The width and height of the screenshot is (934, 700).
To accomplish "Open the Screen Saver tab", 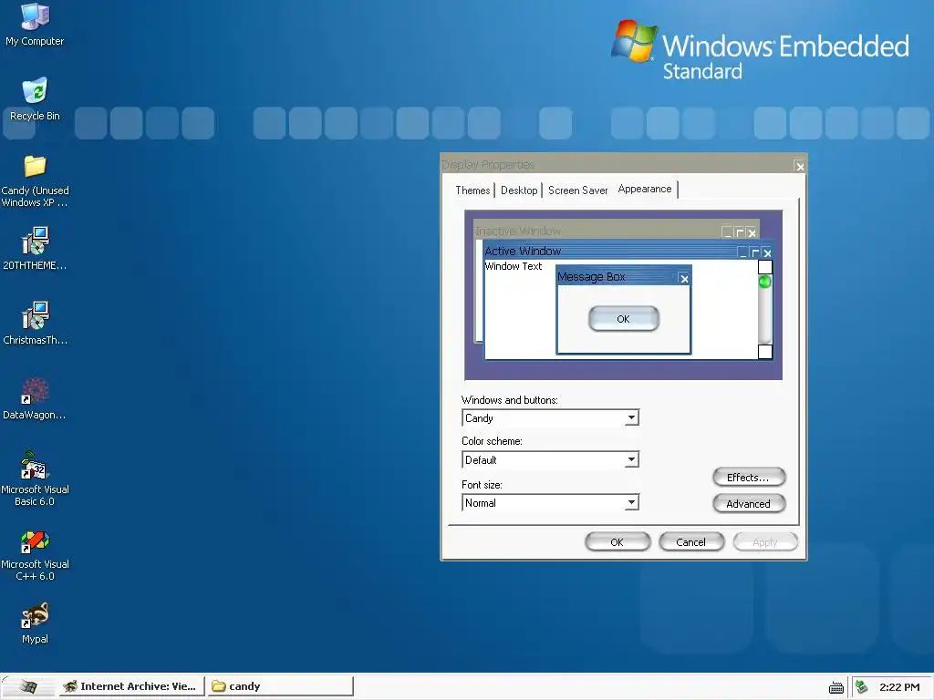I will [577, 190].
